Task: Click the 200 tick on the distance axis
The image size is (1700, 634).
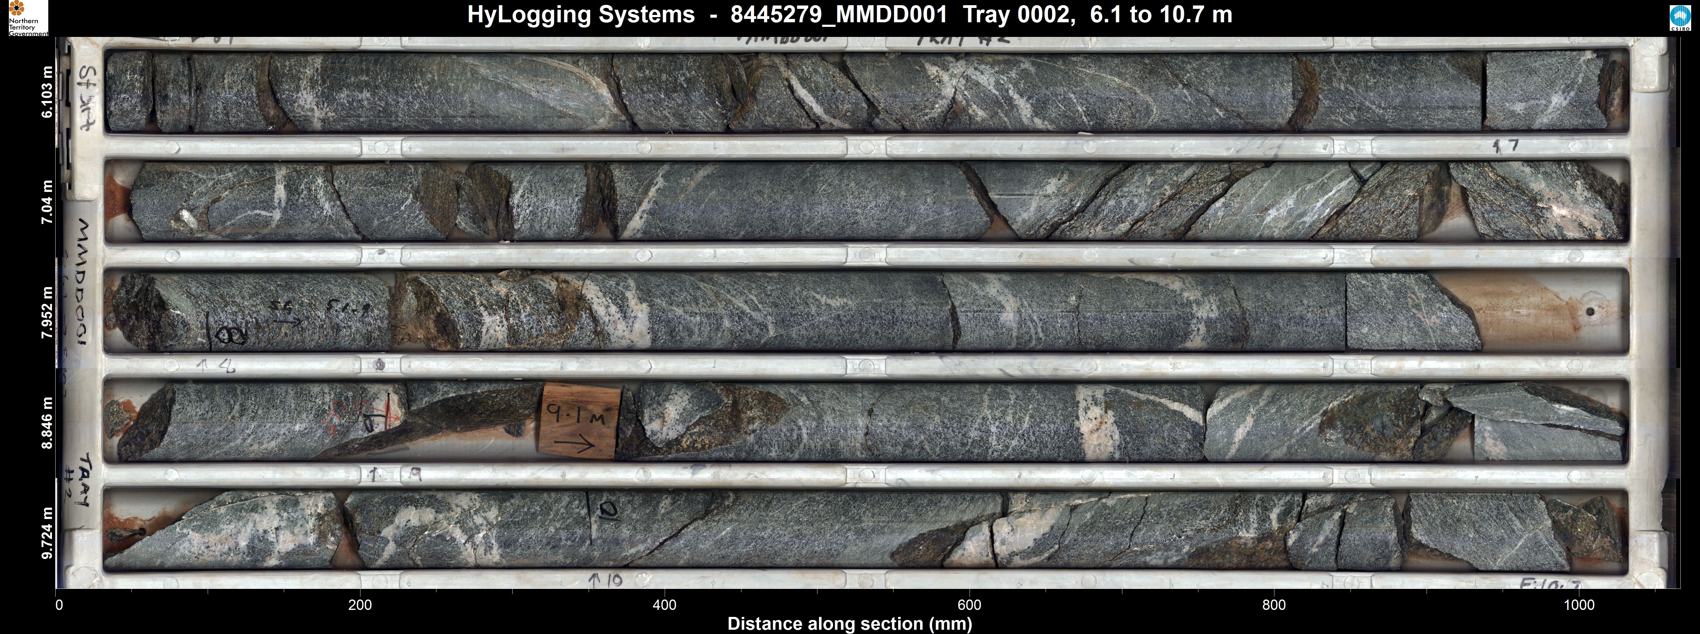Action: pos(360,605)
